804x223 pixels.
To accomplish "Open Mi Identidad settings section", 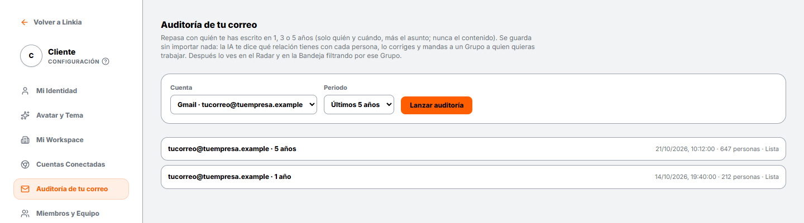I will tap(71, 90).
